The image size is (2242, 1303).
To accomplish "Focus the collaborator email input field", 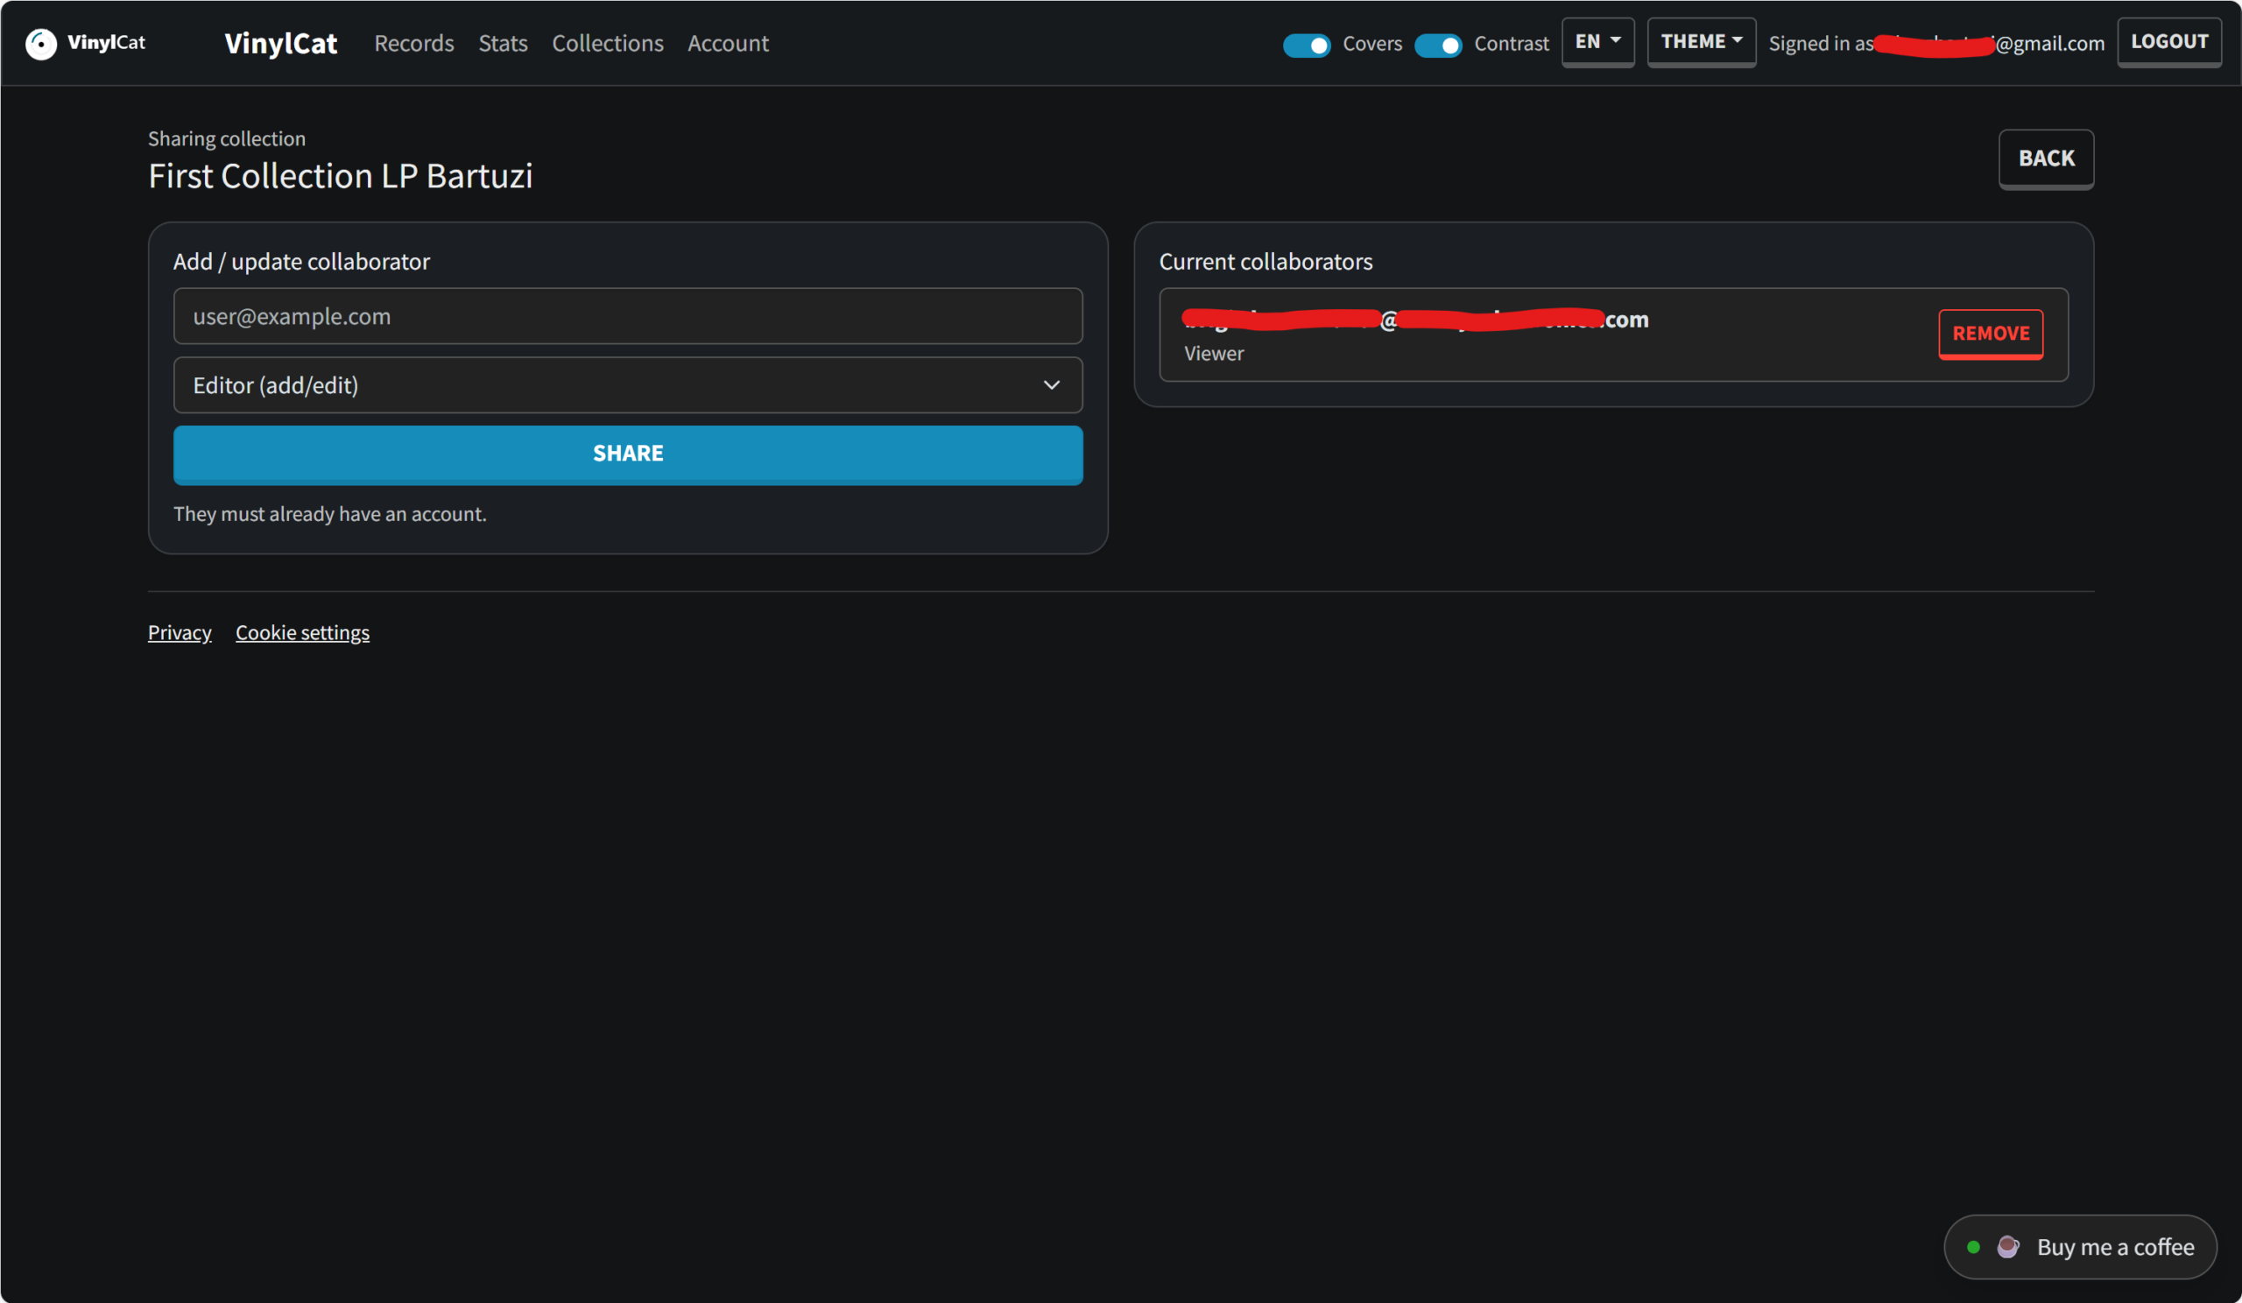I will click(627, 316).
